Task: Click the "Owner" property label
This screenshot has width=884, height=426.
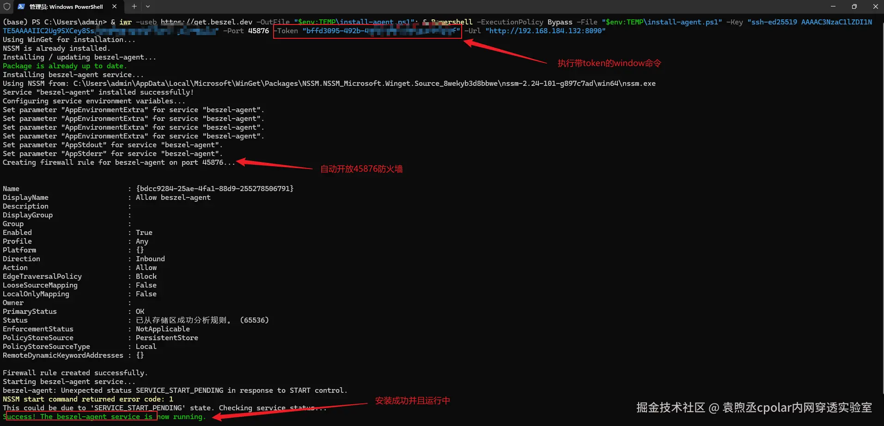Action: click(x=13, y=303)
